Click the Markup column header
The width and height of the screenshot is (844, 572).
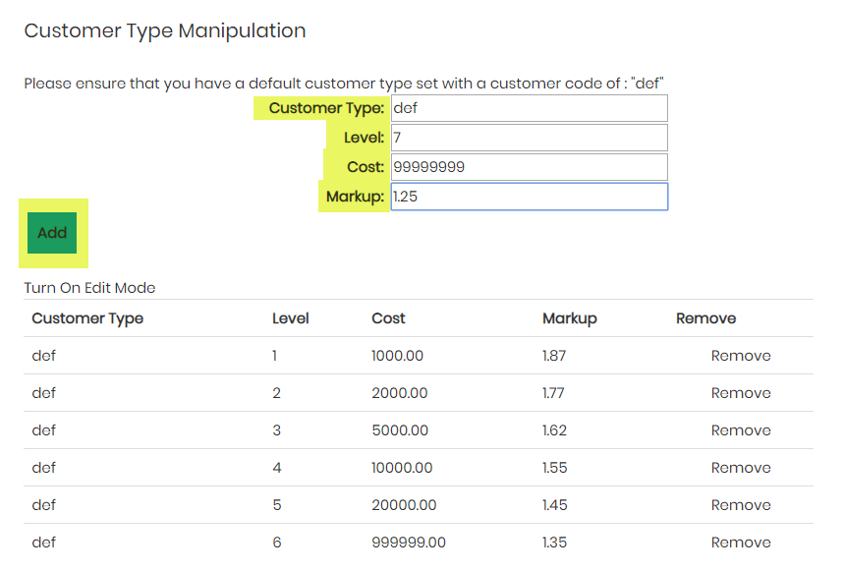570,318
